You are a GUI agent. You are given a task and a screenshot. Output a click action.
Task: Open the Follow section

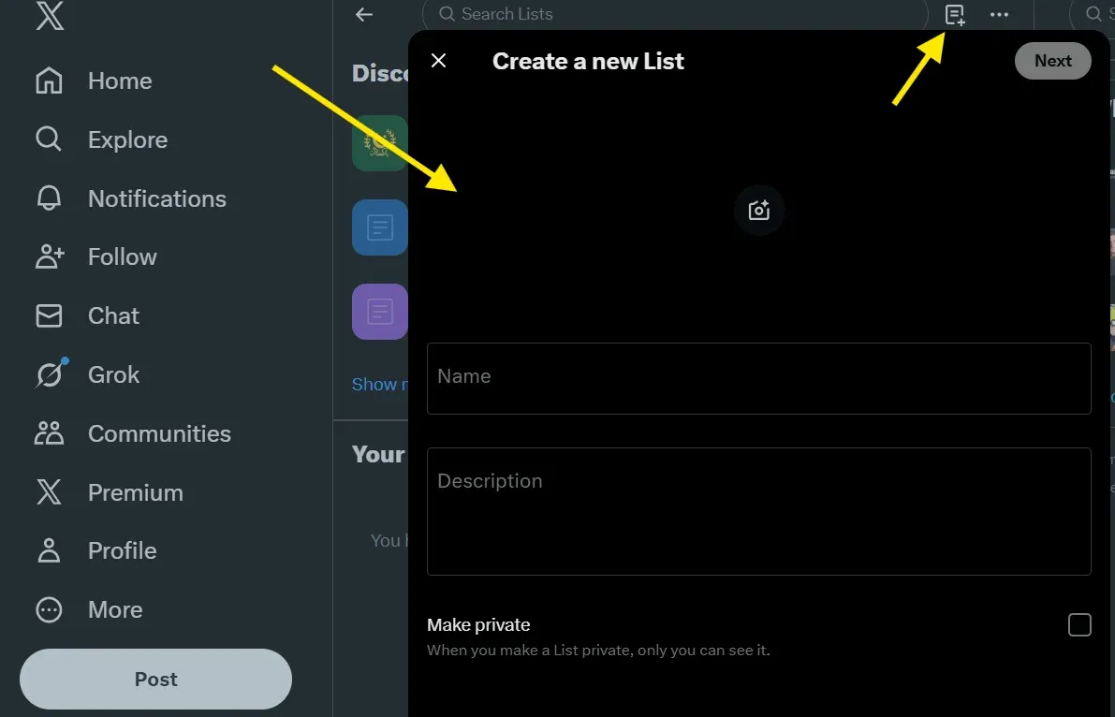[x=122, y=256]
